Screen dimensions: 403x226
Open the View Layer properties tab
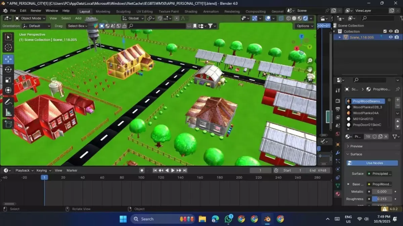click(338, 117)
